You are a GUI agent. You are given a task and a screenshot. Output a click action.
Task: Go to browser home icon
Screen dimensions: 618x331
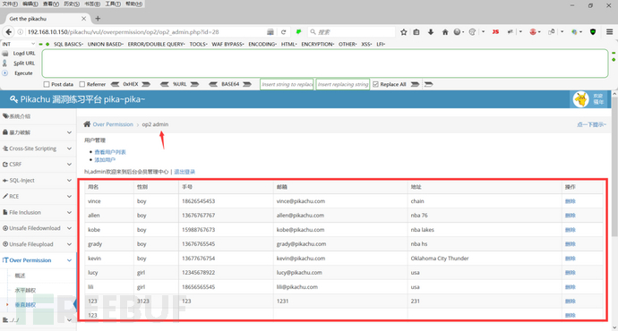445,32
